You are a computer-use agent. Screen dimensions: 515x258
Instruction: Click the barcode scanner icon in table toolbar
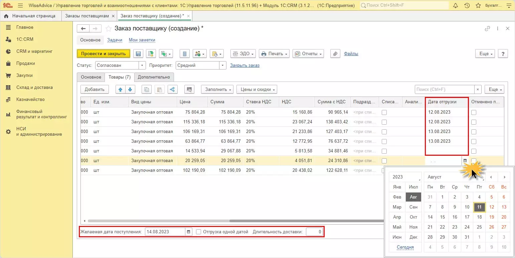tap(190, 89)
